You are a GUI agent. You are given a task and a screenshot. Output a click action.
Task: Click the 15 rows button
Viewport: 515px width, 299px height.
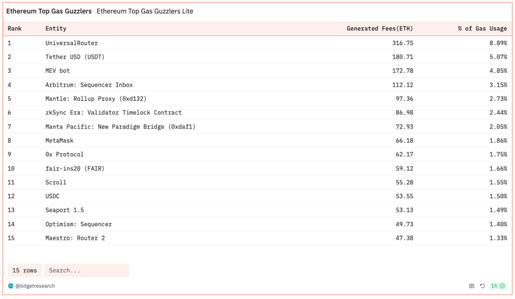pos(25,270)
